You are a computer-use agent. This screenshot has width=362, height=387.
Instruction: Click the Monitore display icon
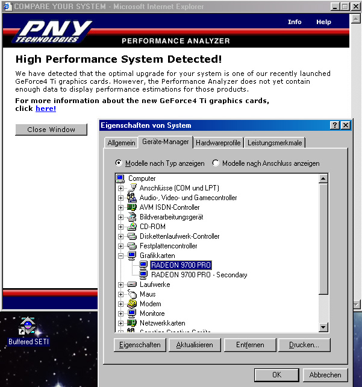132,313
